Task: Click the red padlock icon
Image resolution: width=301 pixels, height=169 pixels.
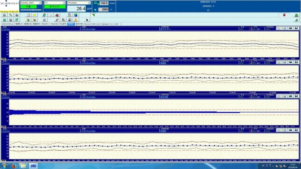Action: [284, 15]
